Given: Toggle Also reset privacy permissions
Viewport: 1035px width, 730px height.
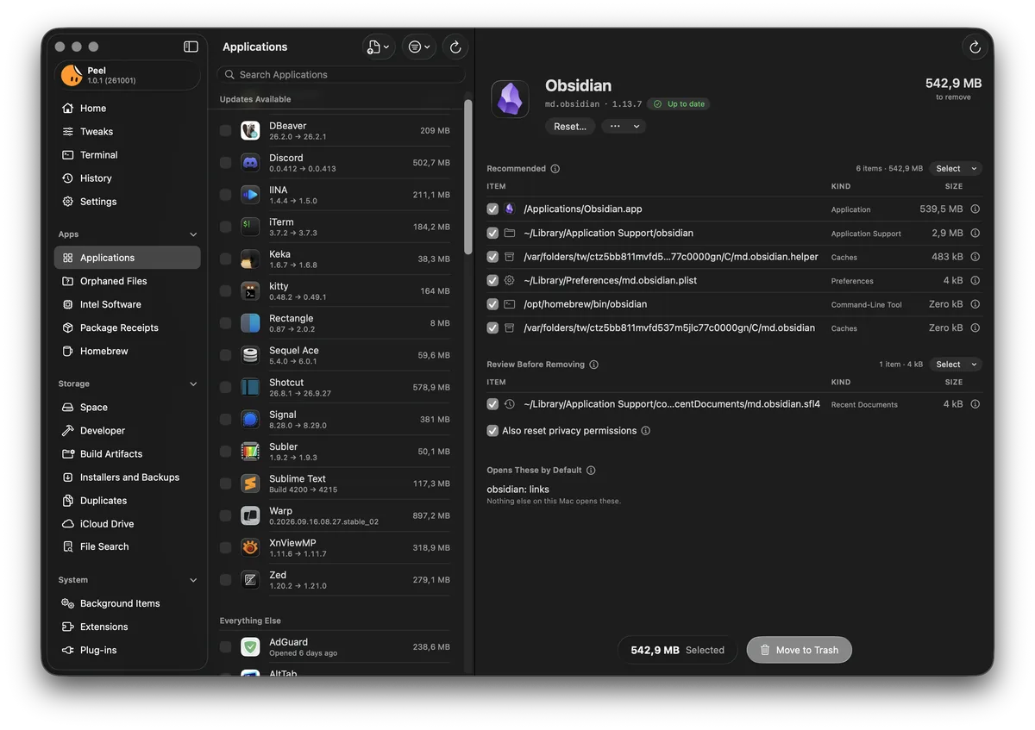Looking at the screenshot, I should [492, 431].
